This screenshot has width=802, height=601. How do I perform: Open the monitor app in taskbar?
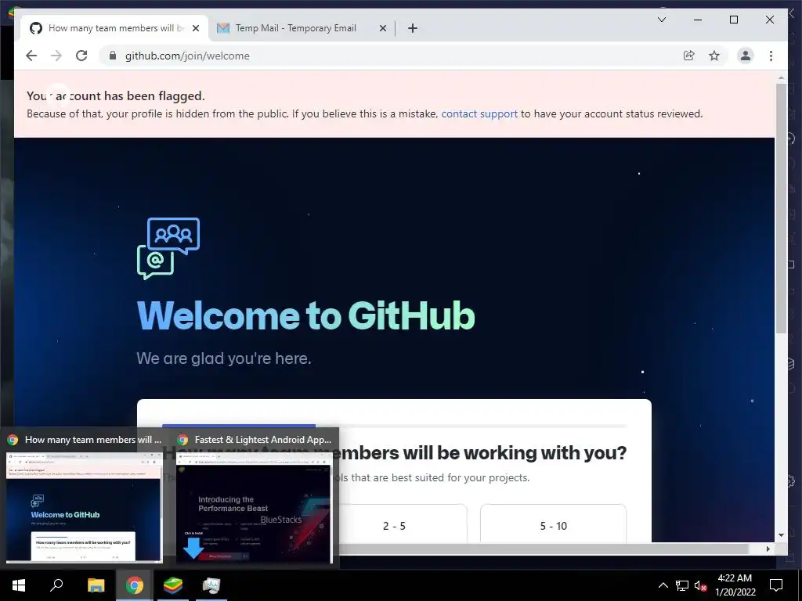point(211,585)
